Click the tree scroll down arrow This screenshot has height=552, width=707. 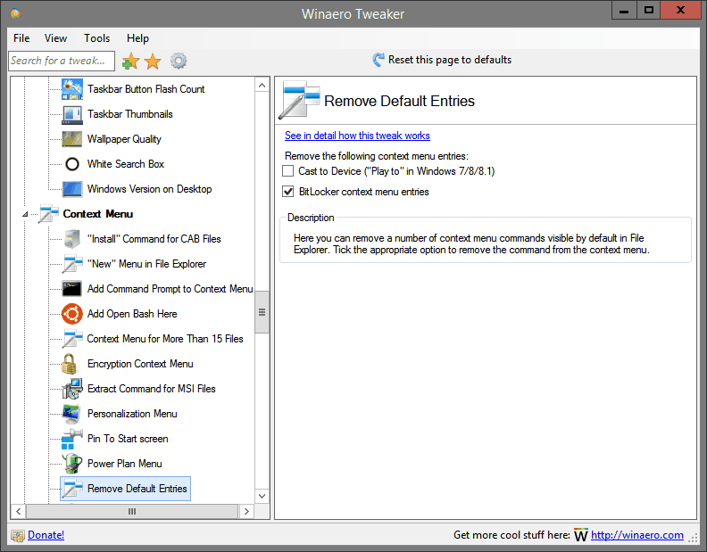[x=262, y=496]
